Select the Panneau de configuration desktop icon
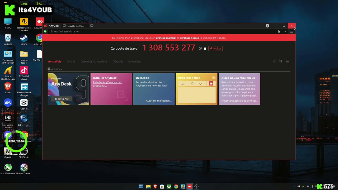This screenshot has width=338, height=190. [x=8, y=57]
